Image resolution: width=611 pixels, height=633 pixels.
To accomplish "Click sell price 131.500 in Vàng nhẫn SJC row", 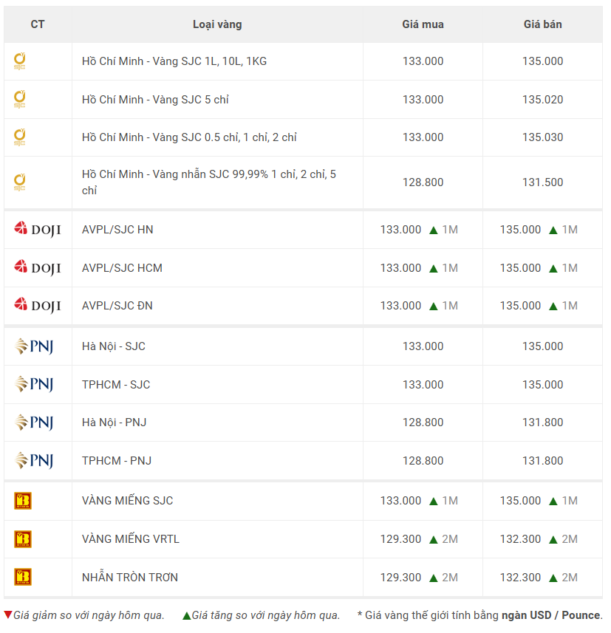I will point(543,182).
